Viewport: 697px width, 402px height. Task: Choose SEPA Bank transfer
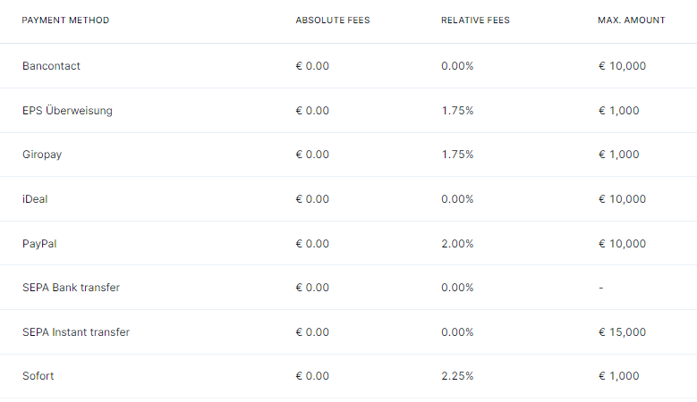click(x=349, y=288)
